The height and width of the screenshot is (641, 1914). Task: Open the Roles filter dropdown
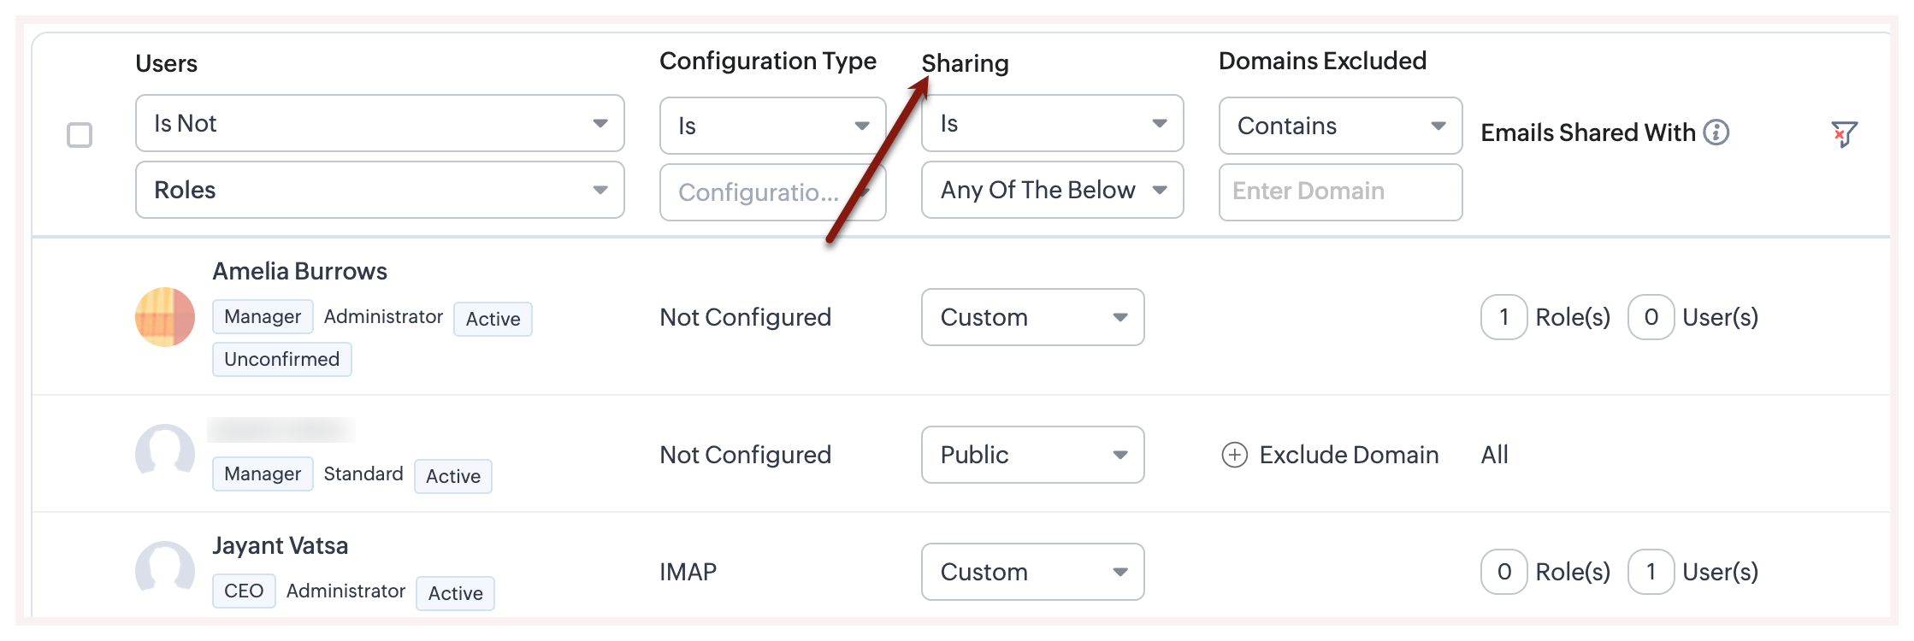380,190
